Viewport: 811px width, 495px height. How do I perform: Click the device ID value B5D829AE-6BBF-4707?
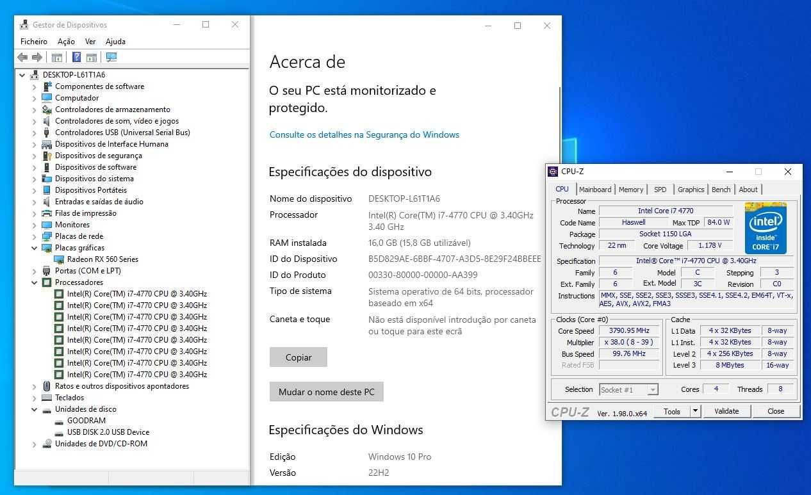(455, 259)
